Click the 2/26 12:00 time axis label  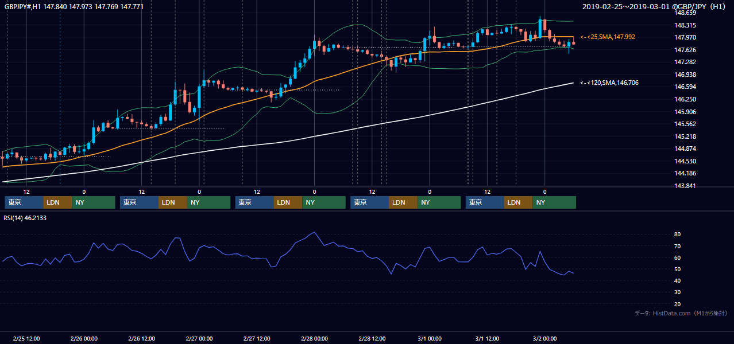pyautogui.click(x=141, y=338)
